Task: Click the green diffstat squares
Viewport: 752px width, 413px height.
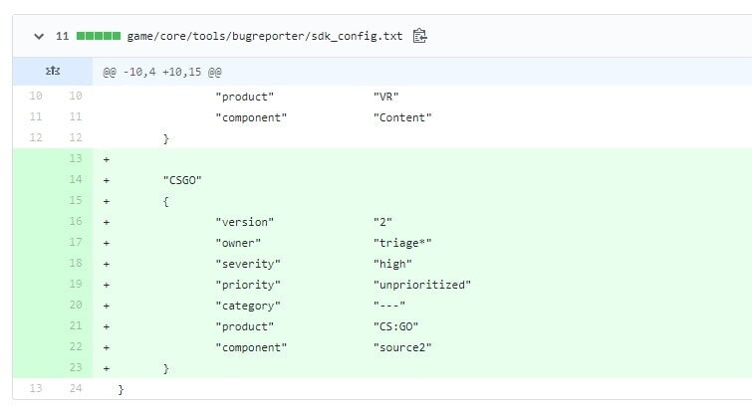Action: tap(99, 36)
